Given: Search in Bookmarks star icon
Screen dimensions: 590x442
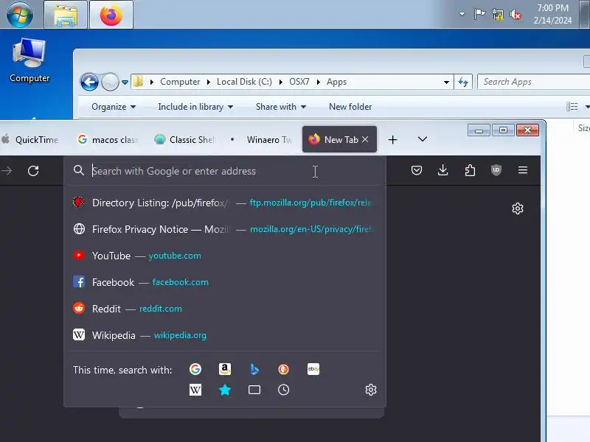Looking at the screenshot, I should point(225,390).
